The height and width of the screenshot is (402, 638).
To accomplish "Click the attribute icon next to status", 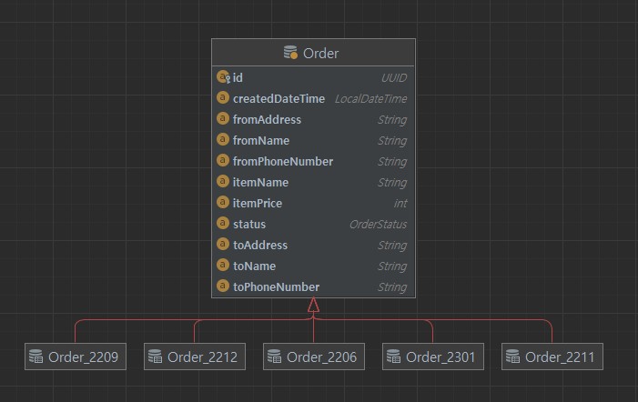I will tap(223, 224).
